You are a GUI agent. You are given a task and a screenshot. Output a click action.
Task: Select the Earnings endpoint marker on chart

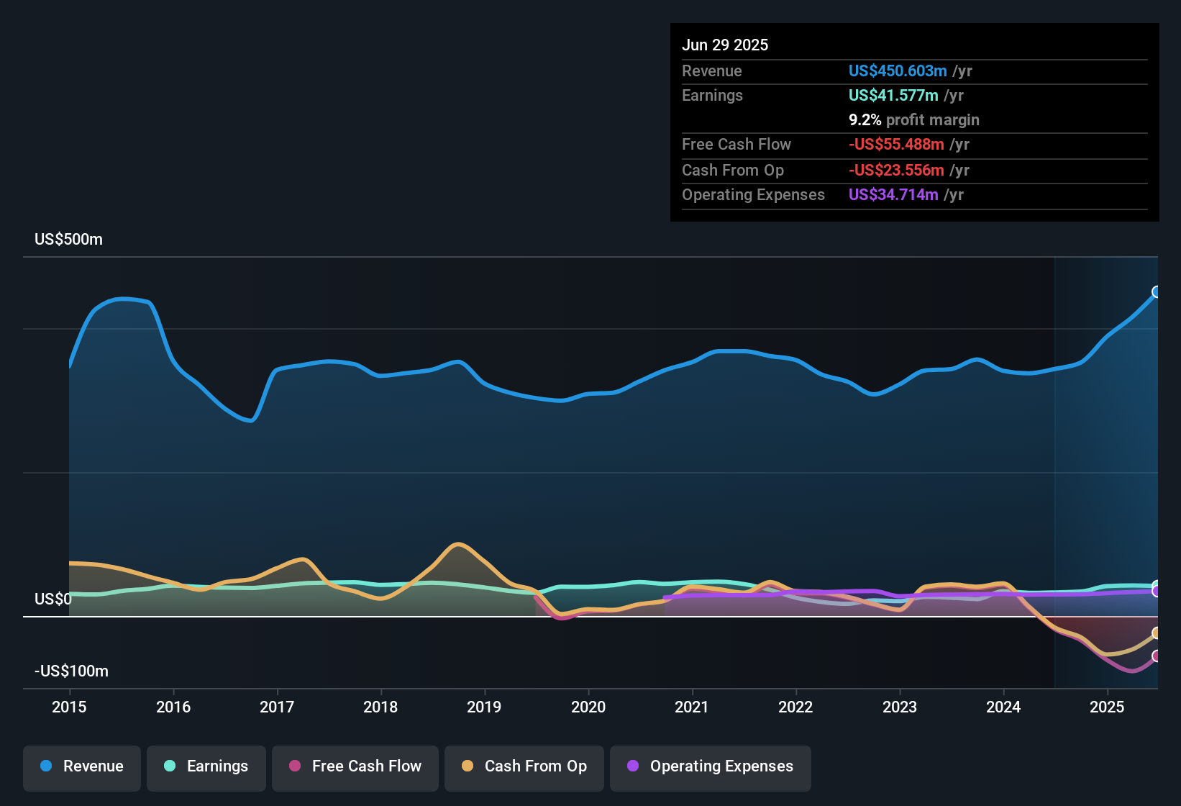(x=1157, y=586)
